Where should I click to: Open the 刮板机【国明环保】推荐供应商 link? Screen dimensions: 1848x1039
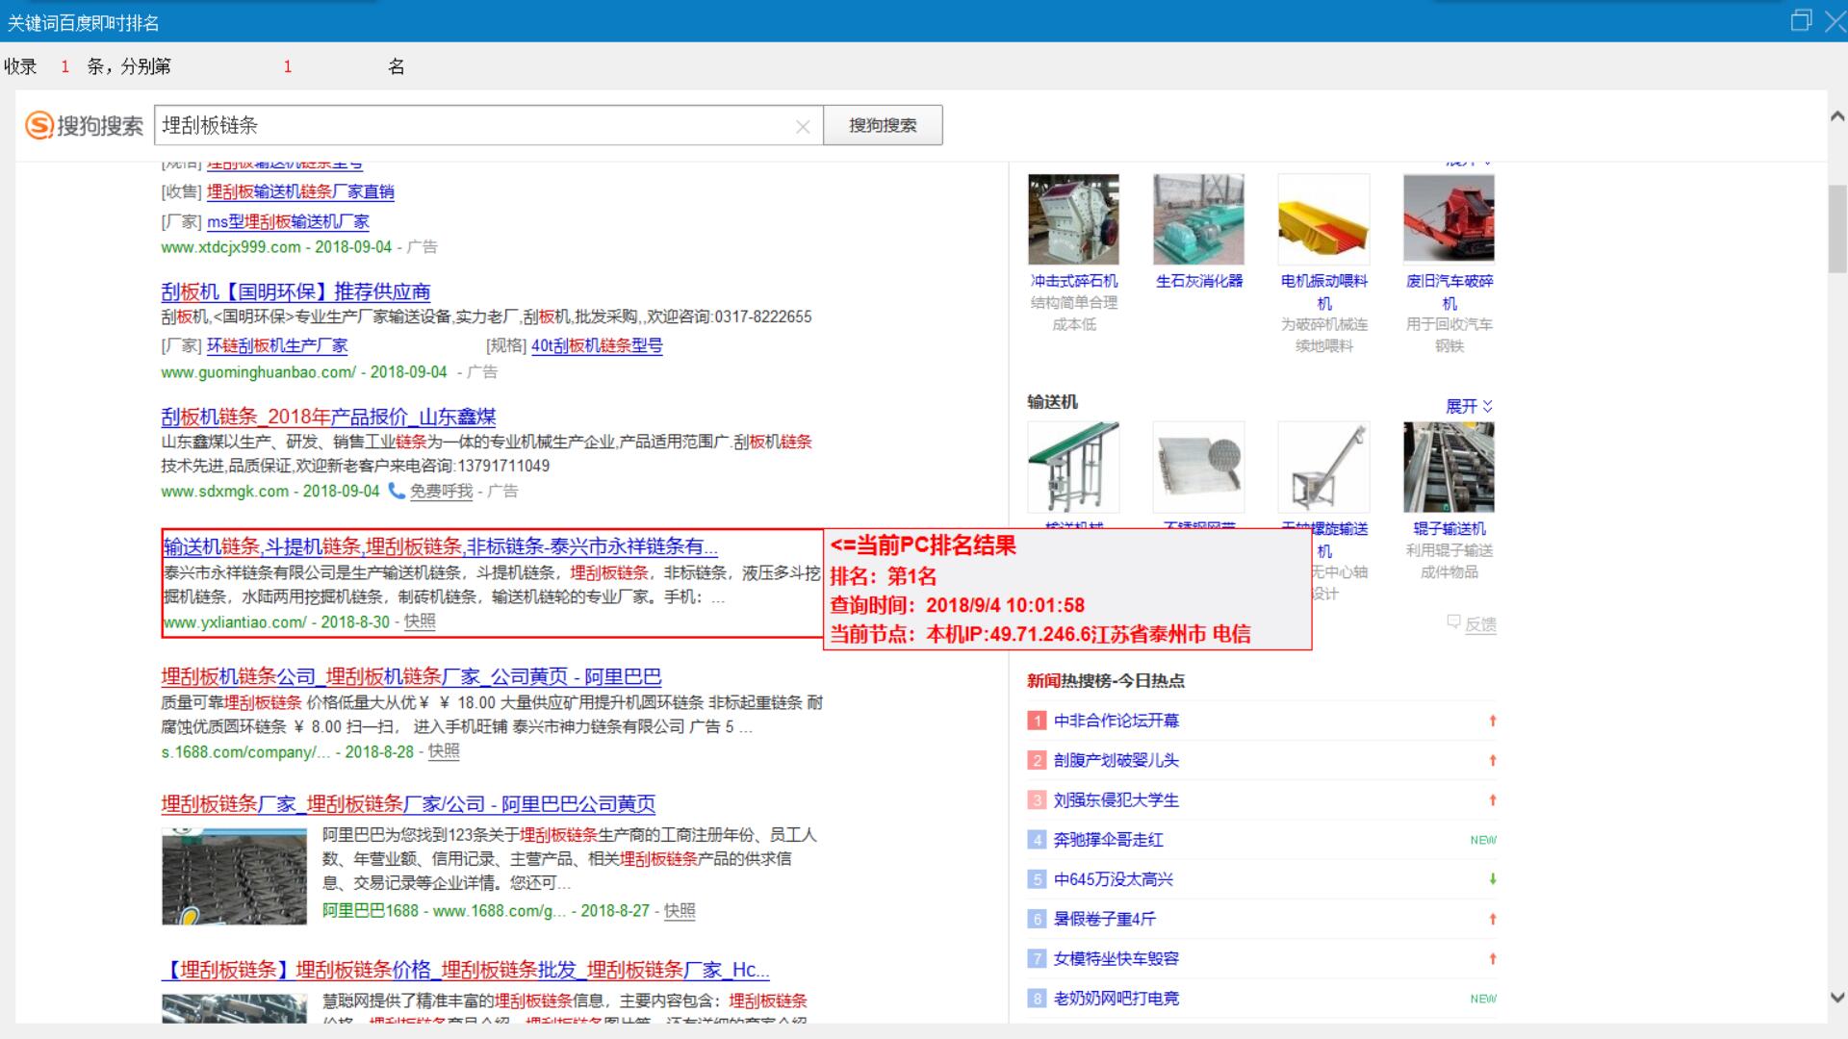(295, 291)
